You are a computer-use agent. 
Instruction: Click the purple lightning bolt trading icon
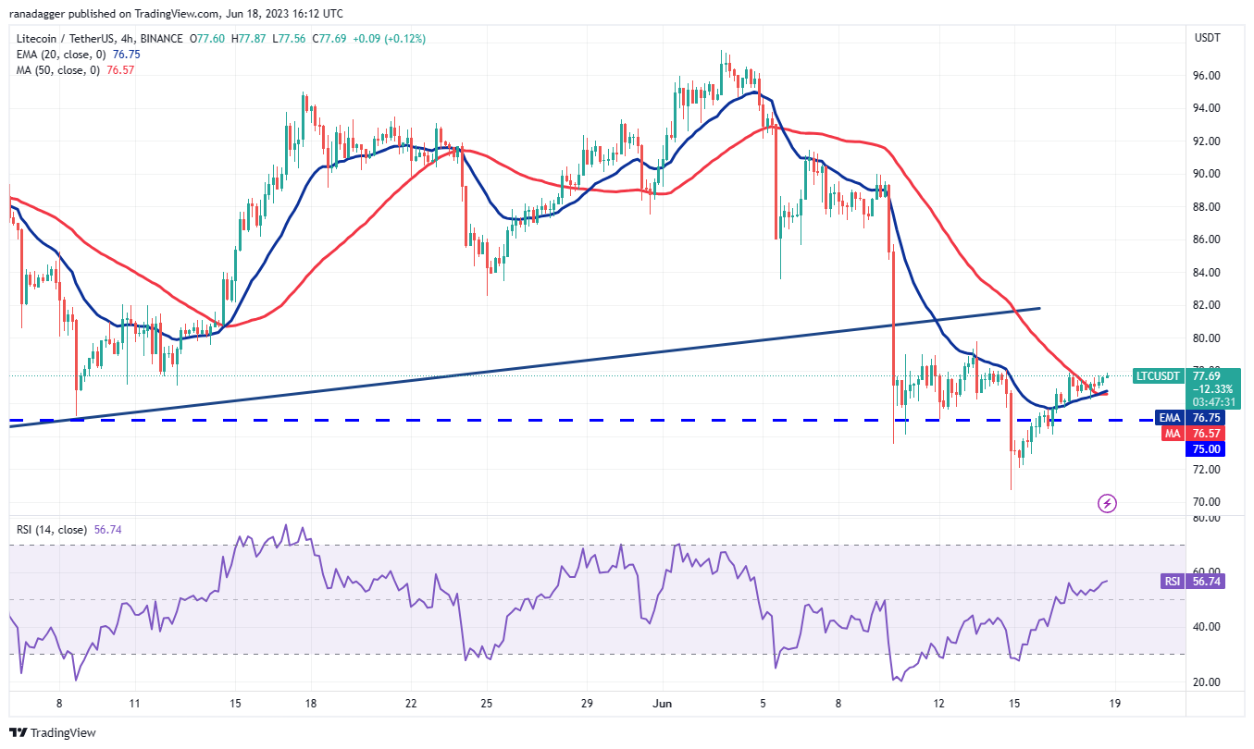point(1107,504)
